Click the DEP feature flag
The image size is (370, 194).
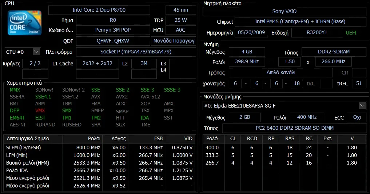[15, 110]
